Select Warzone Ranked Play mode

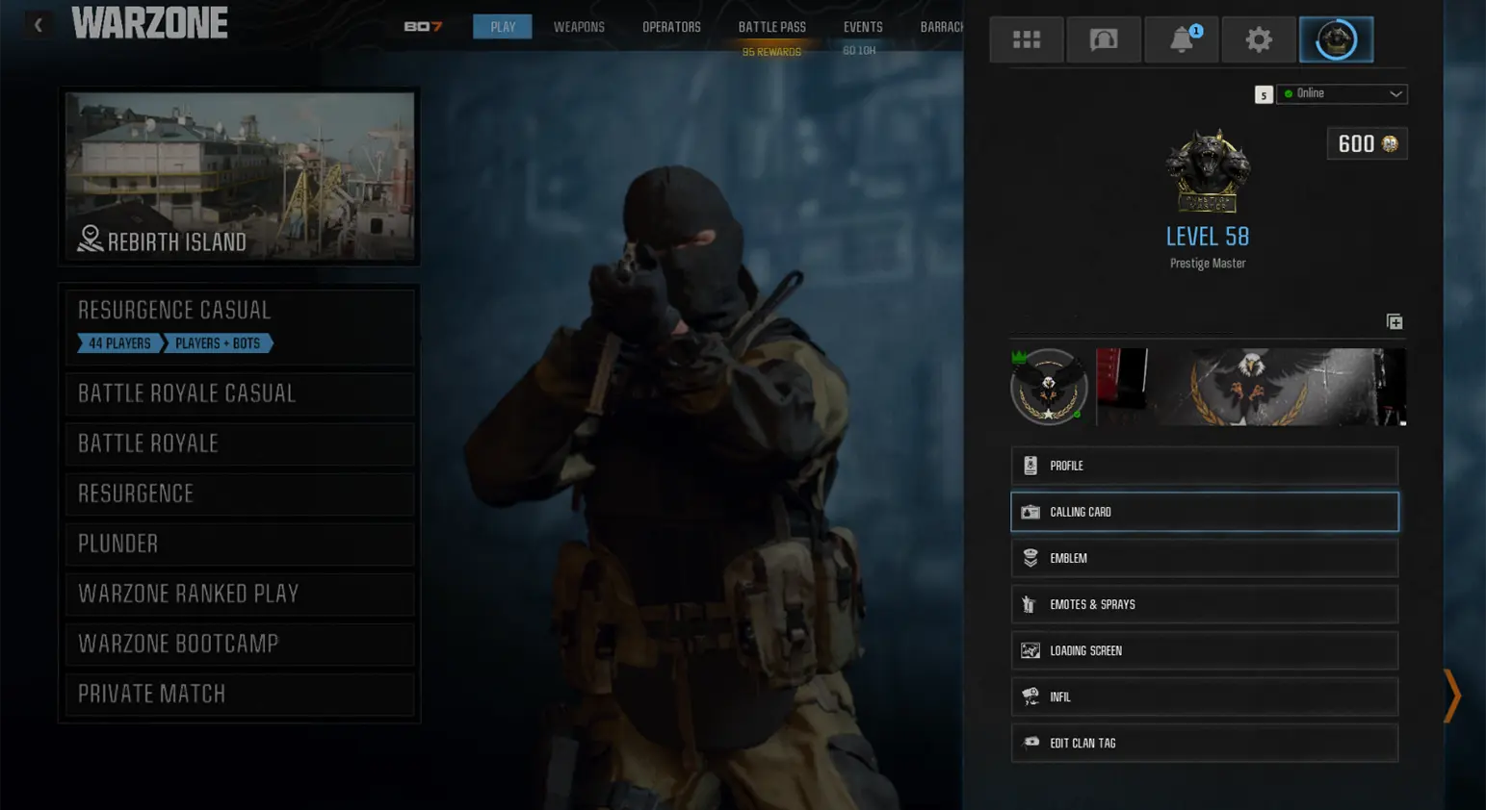pos(239,594)
